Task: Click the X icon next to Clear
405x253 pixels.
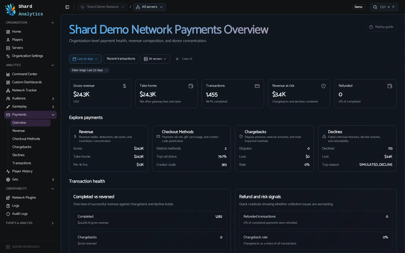Action: [x=177, y=59]
